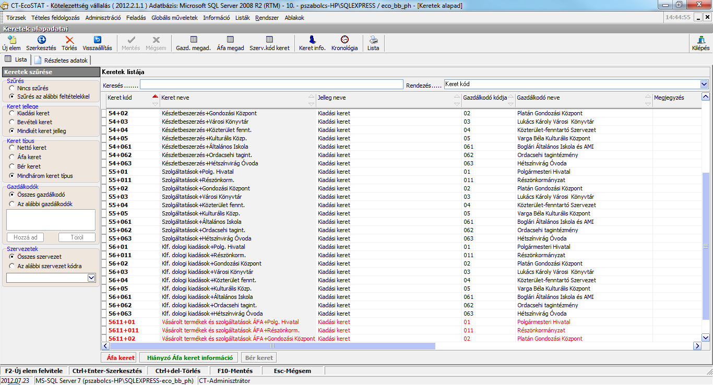Open the Tételes feldolgozás menu
Viewport: 713px width, 385px height.
pyautogui.click(x=55, y=18)
